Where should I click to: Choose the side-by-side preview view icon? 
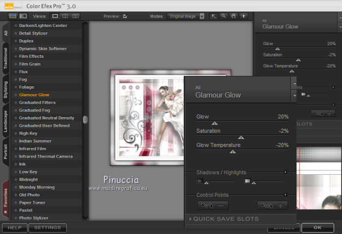coord(75,16)
